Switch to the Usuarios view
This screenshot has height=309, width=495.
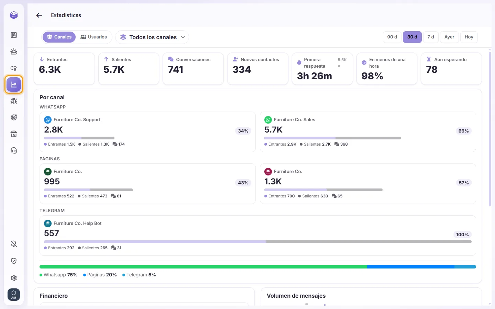[x=94, y=37]
